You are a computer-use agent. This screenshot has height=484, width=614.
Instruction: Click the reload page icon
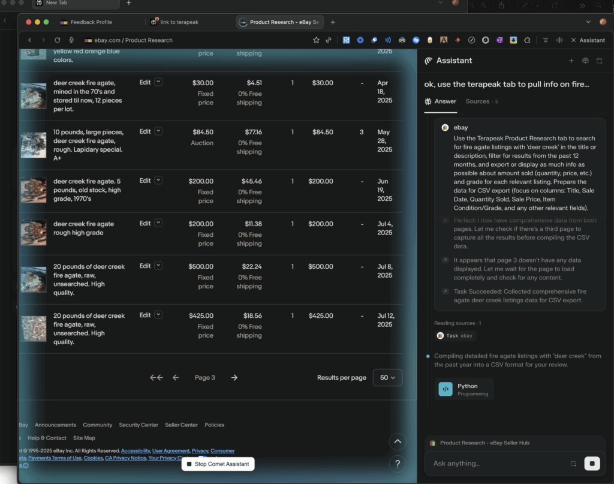[x=58, y=40]
